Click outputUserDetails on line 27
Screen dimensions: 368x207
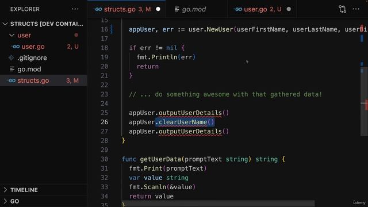coord(190,132)
